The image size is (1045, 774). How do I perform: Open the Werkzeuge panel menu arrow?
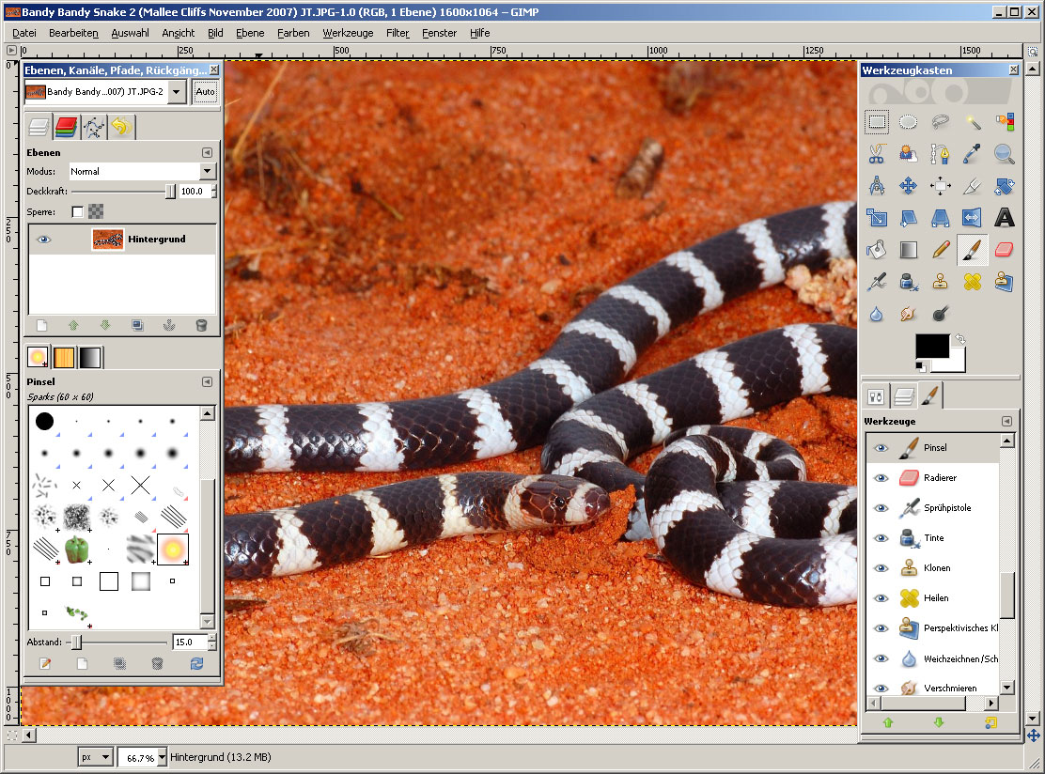click(x=1006, y=421)
